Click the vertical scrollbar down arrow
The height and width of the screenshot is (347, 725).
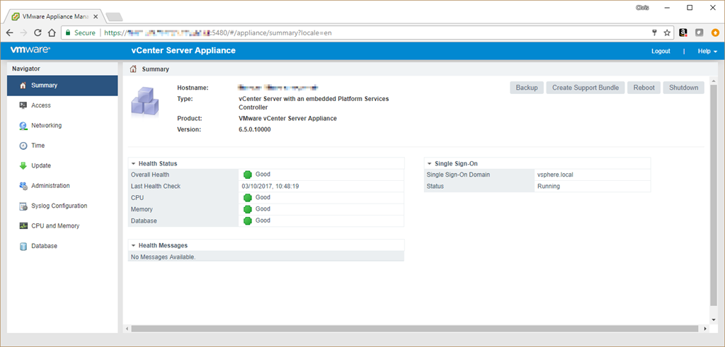pyautogui.click(x=714, y=319)
